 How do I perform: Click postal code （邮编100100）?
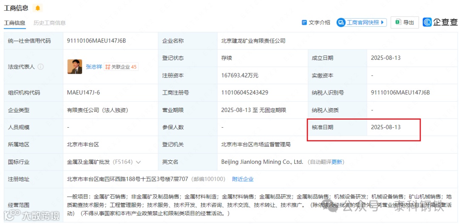click(208, 179)
